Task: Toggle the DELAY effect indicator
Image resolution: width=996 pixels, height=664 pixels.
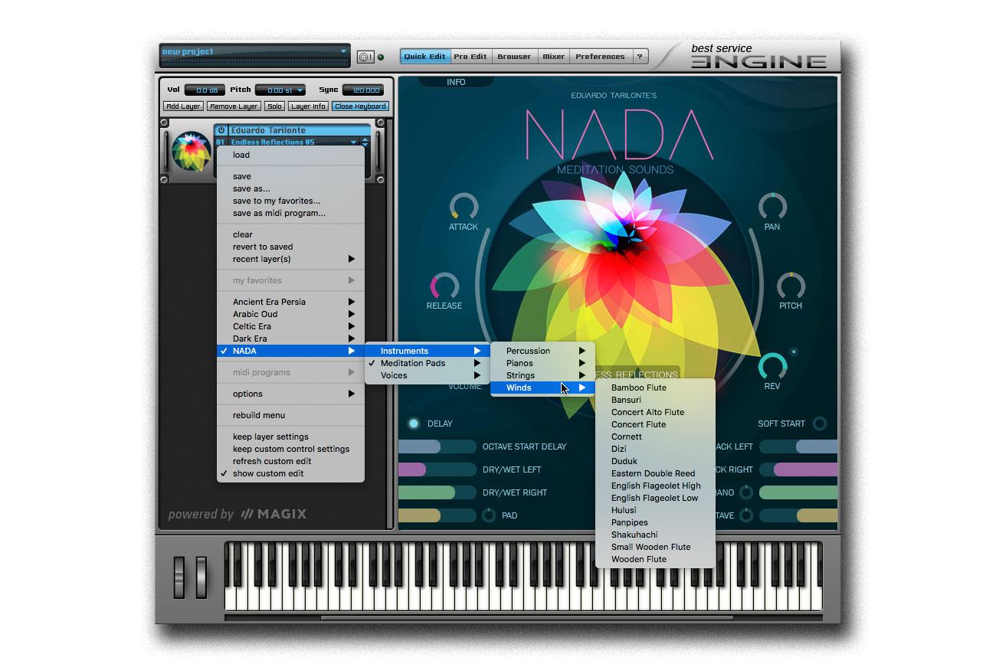Action: coord(414,423)
